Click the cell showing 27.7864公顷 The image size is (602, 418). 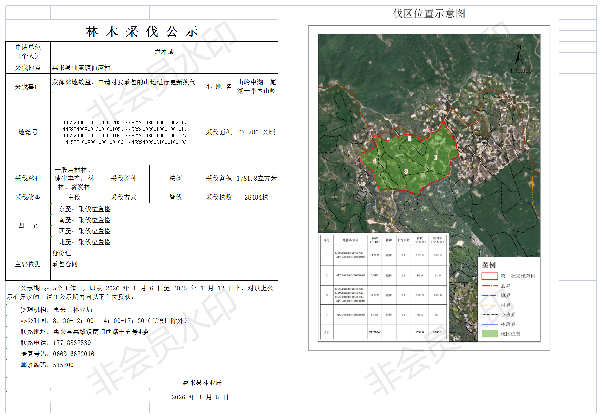point(256,132)
